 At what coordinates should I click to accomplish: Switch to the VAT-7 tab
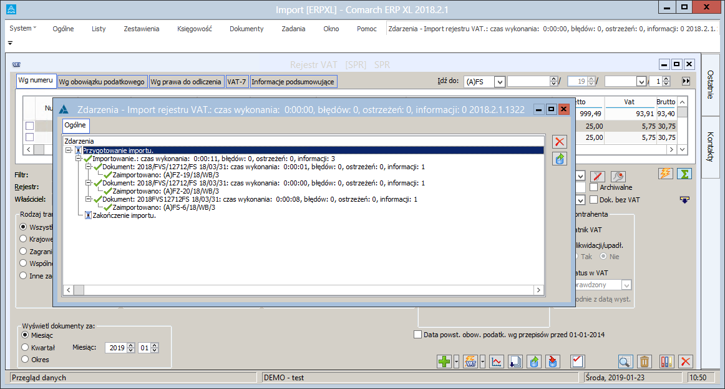tap(237, 81)
